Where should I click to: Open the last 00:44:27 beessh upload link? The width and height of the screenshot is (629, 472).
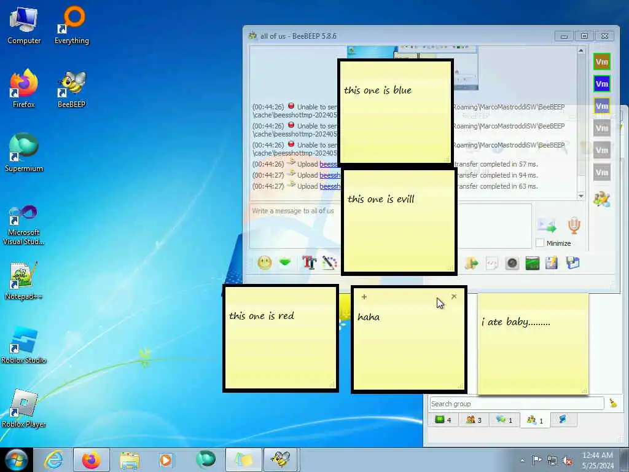click(x=330, y=186)
